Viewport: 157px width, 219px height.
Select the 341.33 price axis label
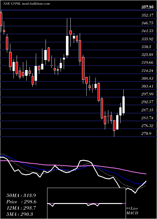point(147,31)
